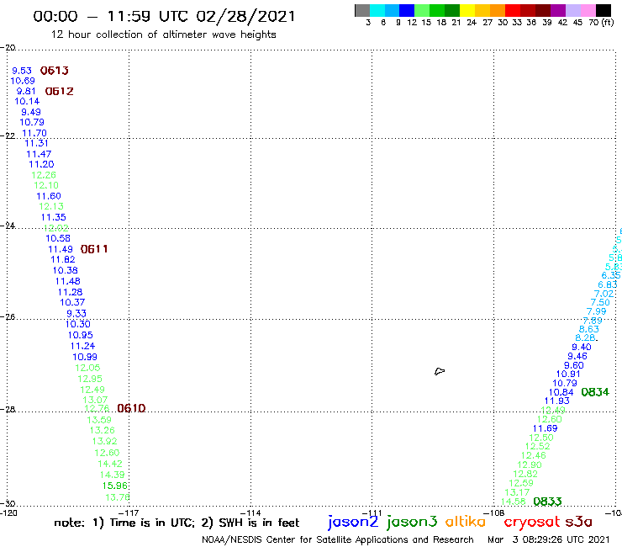This screenshot has height=547, width=622.
Task: Click the s3a satellite legend label
Action: [579, 522]
